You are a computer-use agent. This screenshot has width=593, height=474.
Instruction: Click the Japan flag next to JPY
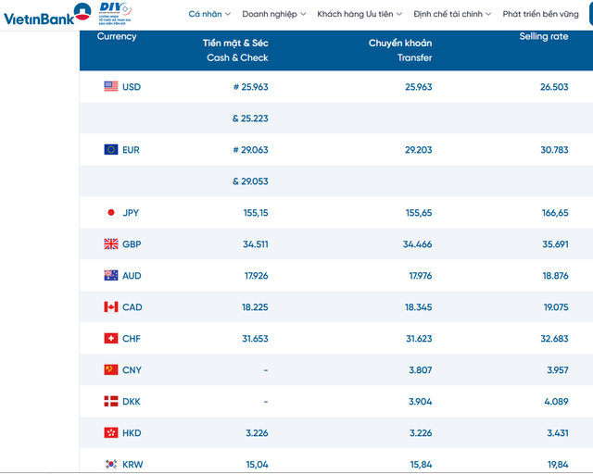111,212
